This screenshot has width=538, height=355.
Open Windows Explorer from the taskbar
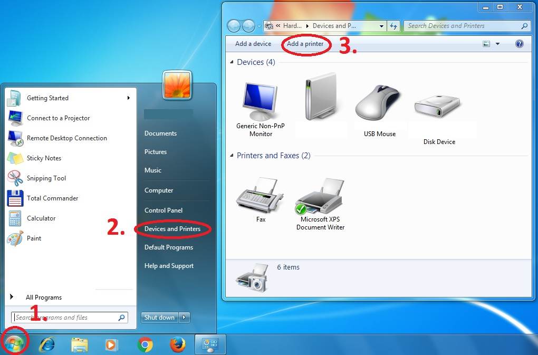pyautogui.click(x=79, y=344)
